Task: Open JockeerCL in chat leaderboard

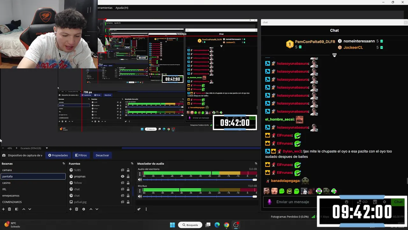Action: coord(353,47)
